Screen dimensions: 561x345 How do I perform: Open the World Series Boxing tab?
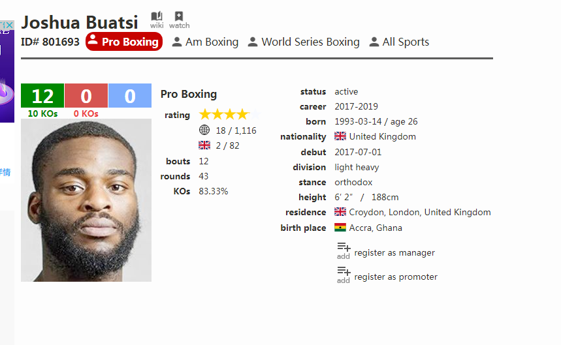[304, 42]
